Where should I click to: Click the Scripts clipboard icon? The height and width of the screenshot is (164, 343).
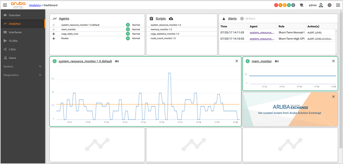click(151, 19)
